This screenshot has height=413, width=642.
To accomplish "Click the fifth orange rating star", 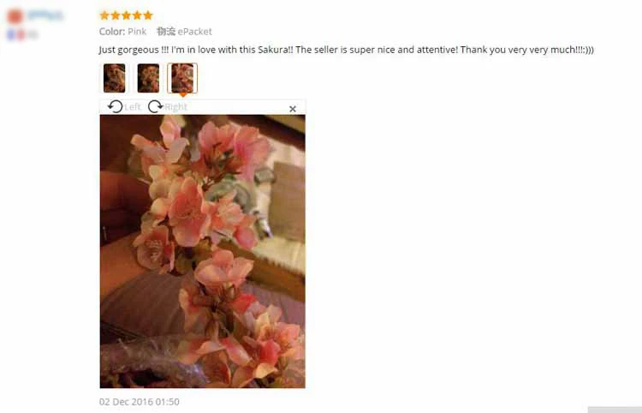I will click(x=148, y=15).
